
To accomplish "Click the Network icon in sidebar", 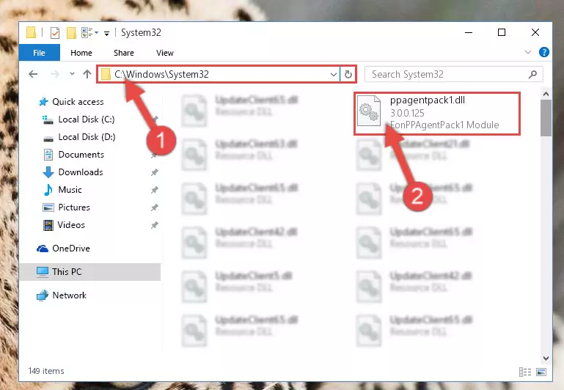I will click(43, 295).
